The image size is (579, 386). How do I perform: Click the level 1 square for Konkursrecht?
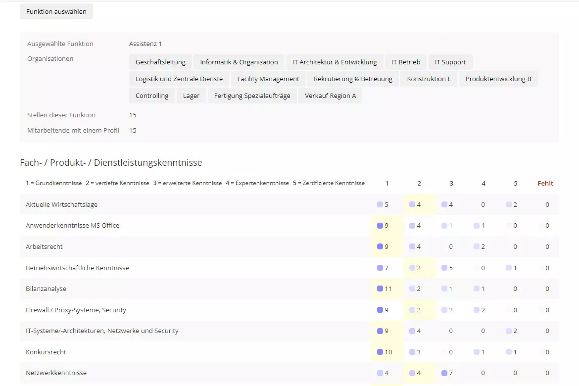[380, 352]
